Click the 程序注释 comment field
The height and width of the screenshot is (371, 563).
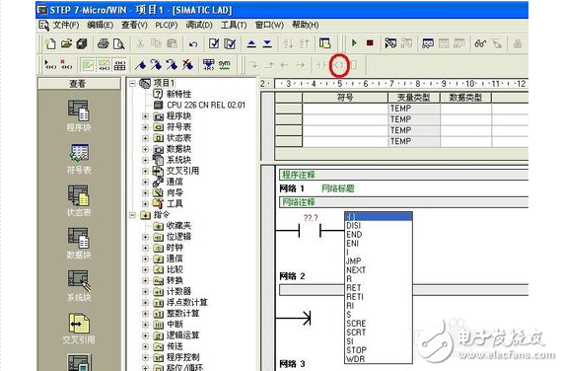(x=403, y=175)
